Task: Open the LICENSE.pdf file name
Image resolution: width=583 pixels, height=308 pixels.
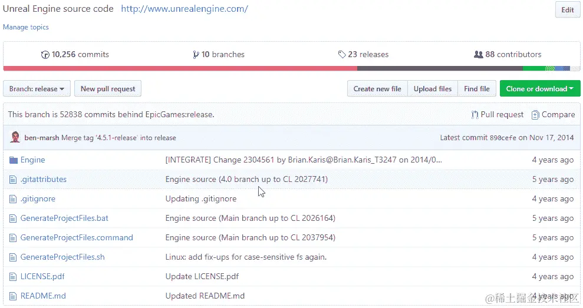Action: click(x=42, y=276)
